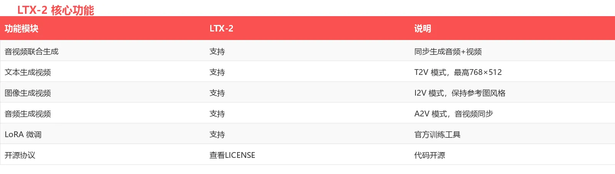
Task: Select the 开源协议 cell
Action: (x=20, y=155)
